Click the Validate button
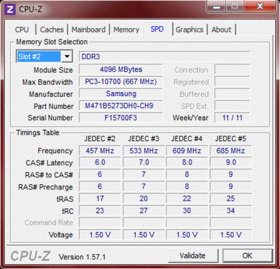The width and height of the screenshot is (280, 269). click(x=193, y=256)
